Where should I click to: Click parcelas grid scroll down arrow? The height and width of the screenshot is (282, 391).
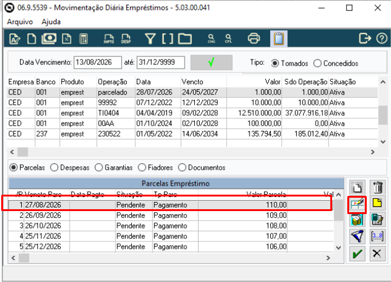338,248
